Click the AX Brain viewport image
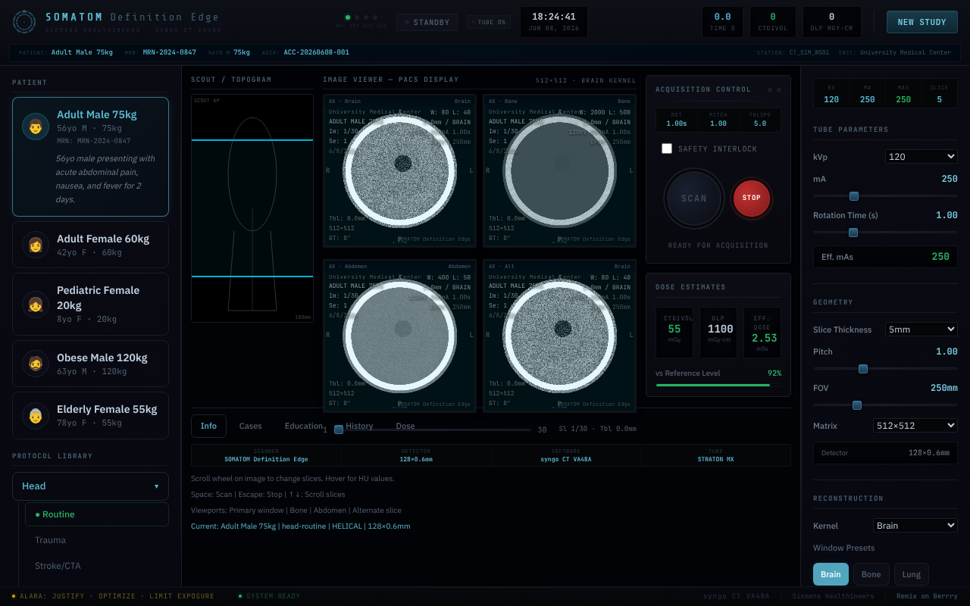 pyautogui.click(x=399, y=170)
